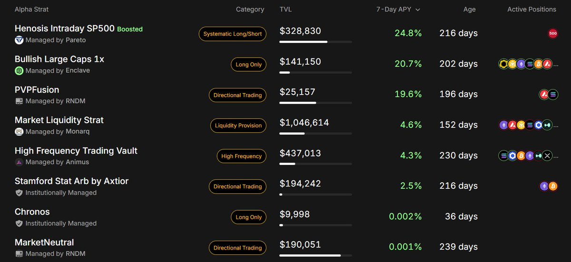This screenshot has width=571, height=262.
Task: Click the 24.8% APY value
Action: click(x=408, y=33)
